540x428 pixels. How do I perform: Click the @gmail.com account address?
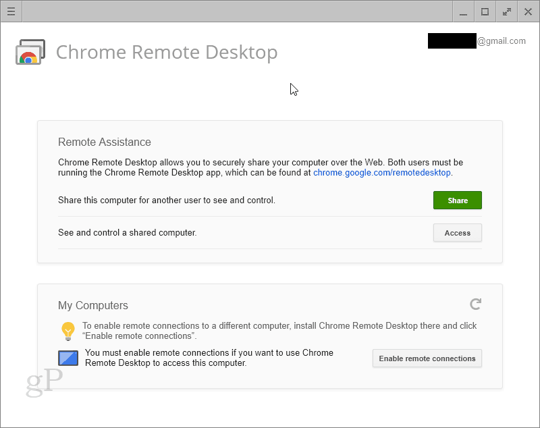(x=477, y=41)
